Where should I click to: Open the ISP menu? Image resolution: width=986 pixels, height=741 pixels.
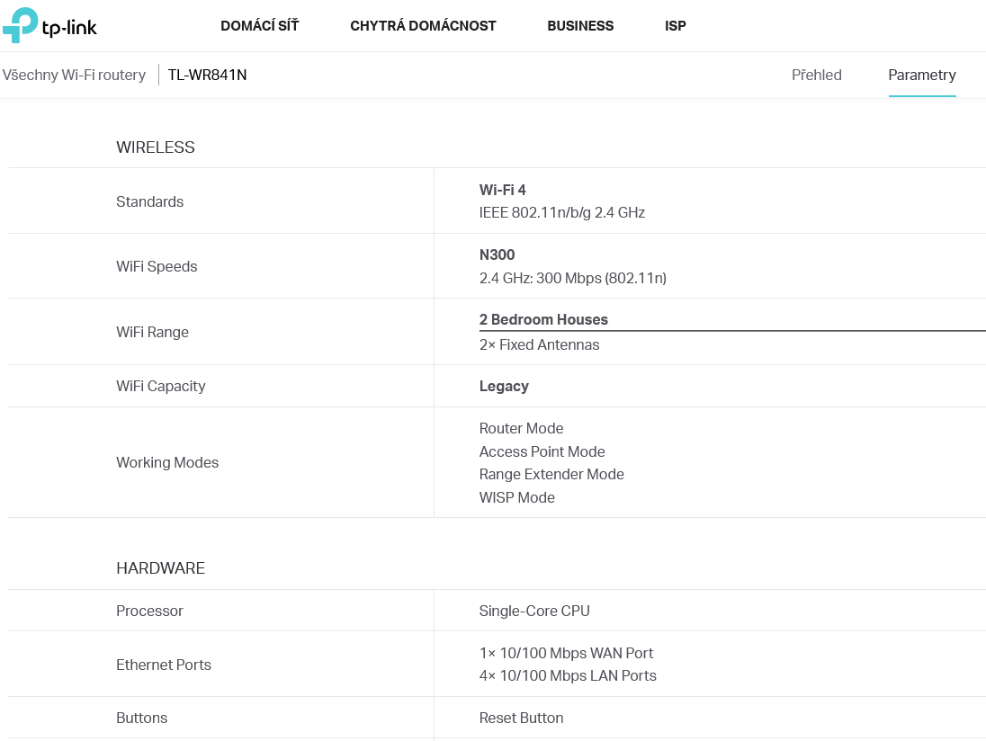676,26
